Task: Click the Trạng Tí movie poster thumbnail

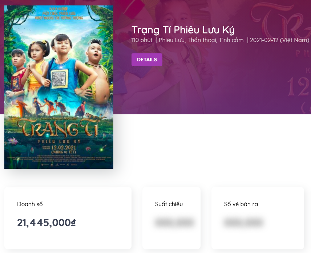Action: click(x=59, y=87)
